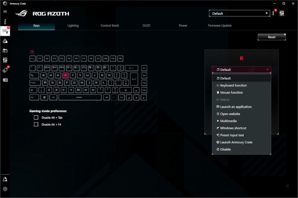Switch to the Firmware Update tab

click(220, 26)
